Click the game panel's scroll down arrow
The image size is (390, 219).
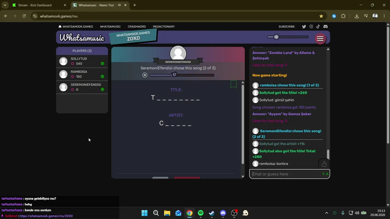tap(243, 176)
